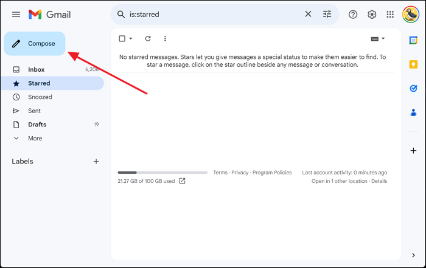Open storage management external link icon
Viewport: 426px width, 268px height.
[x=182, y=181]
